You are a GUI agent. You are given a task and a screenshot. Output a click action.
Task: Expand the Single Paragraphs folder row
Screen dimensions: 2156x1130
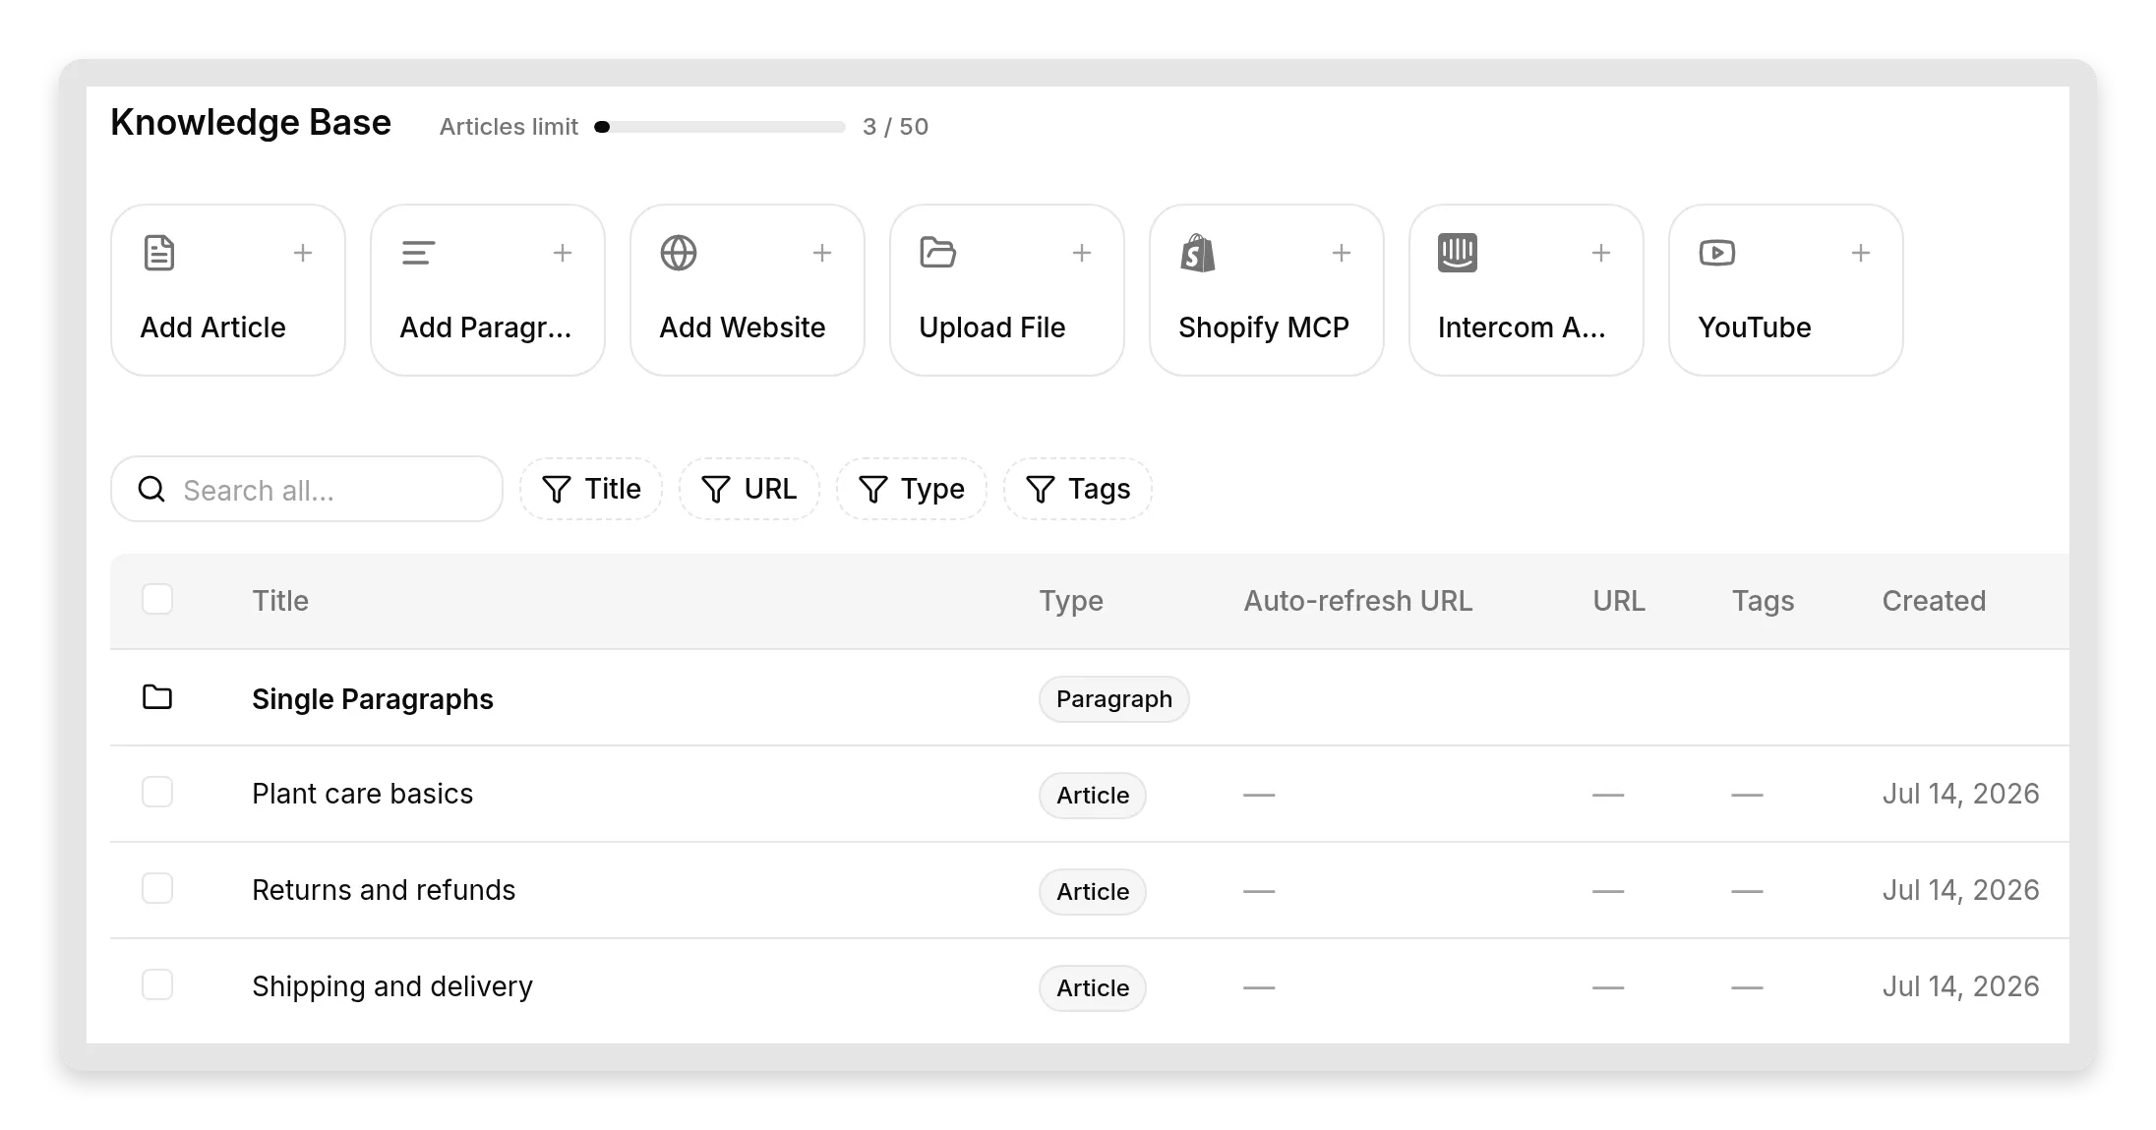tap(1090, 697)
